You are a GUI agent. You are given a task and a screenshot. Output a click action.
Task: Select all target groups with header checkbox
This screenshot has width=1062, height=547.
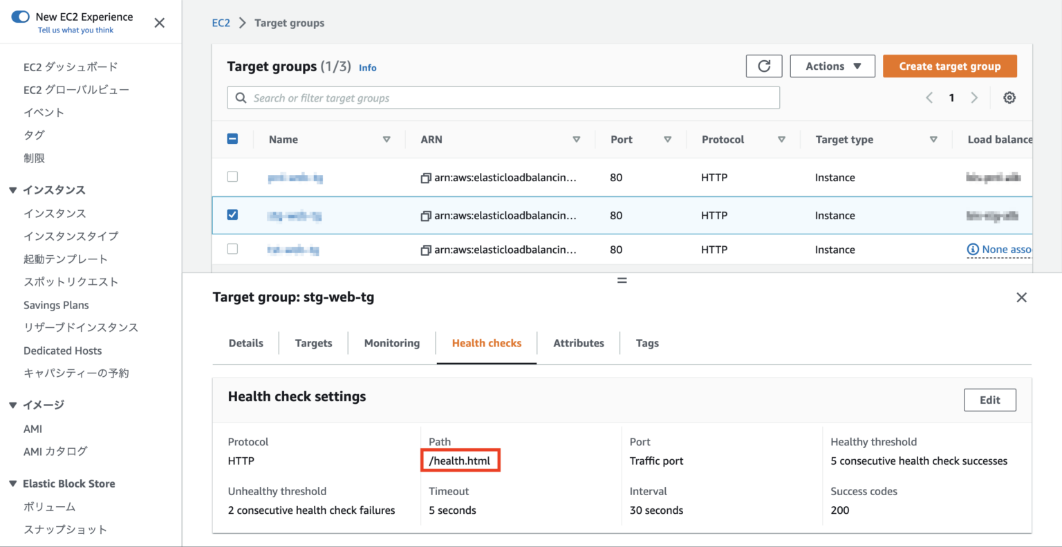(x=232, y=138)
